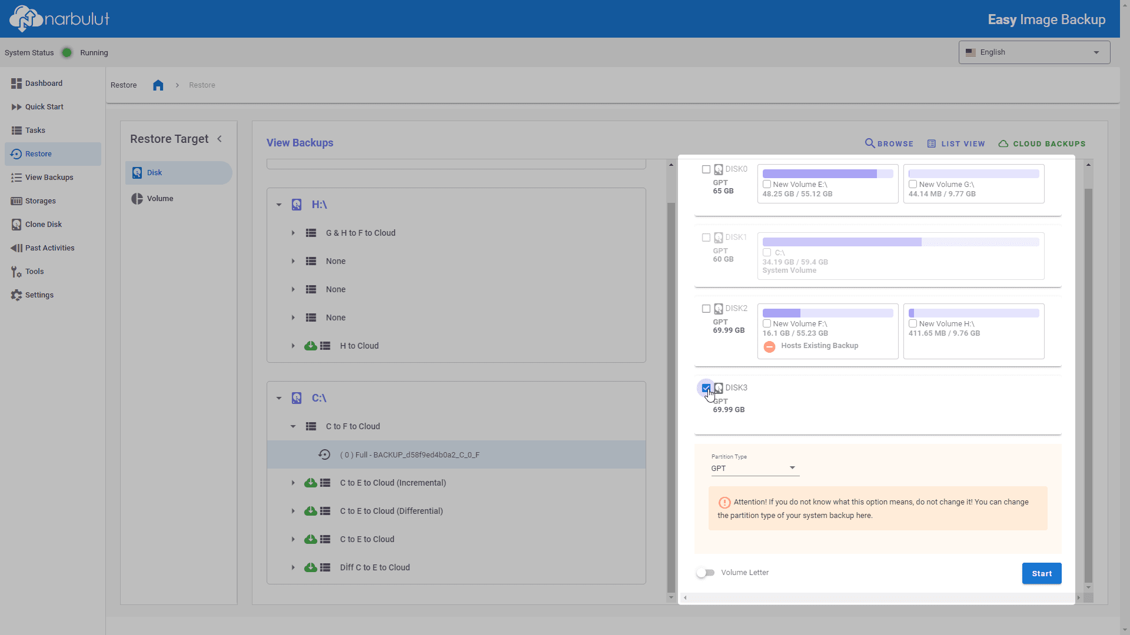Check the New Volume E:\ checkbox
Screen dimensions: 1130x635
pos(767,185)
